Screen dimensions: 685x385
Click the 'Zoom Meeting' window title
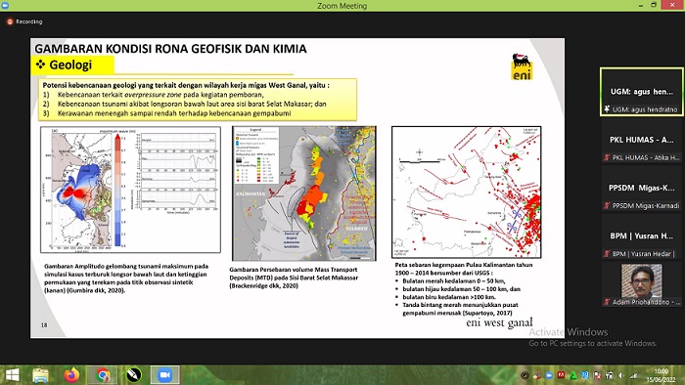coord(342,6)
